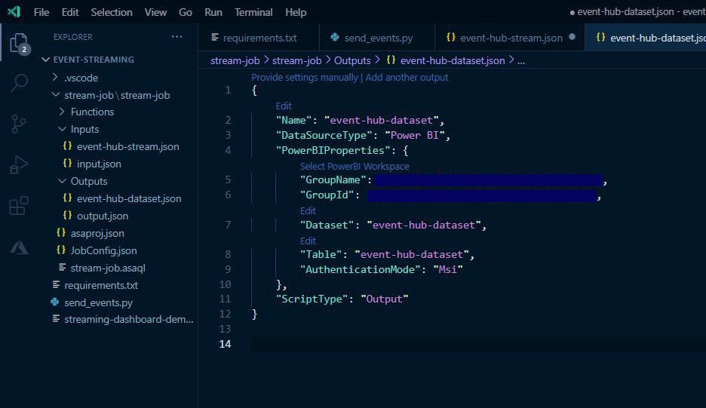
Task: Click the Add another output link
Action: [x=407, y=77]
